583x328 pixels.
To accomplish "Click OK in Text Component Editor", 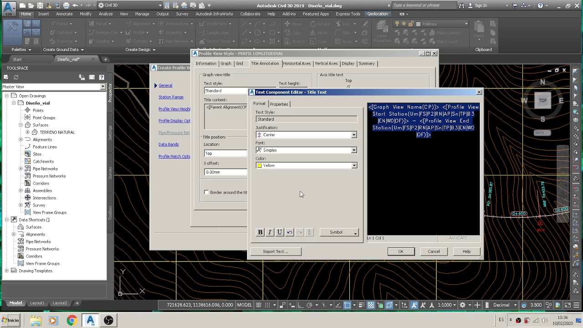I will [401, 251].
